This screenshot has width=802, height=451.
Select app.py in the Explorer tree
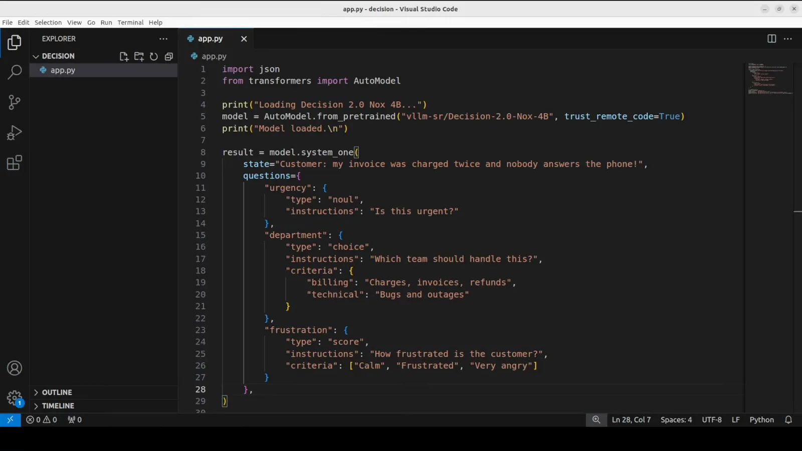point(103,70)
